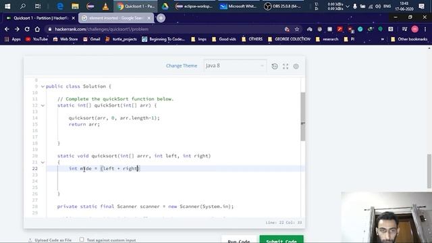Switch to the eclipse-workspace taskbar window

(x=194, y=6)
